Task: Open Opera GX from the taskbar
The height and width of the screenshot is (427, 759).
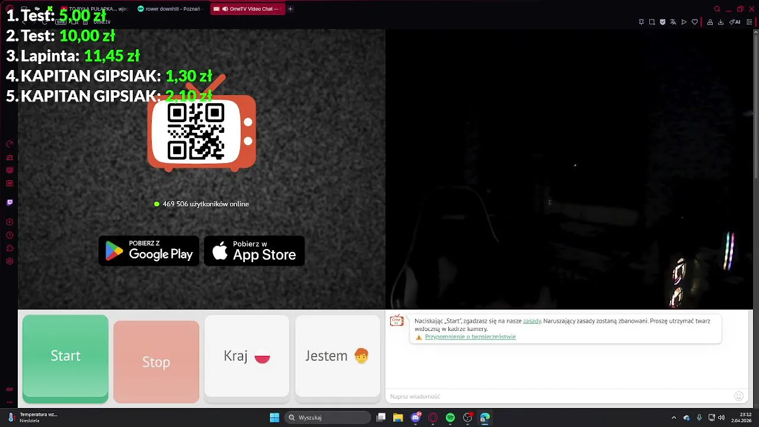Action: 433,418
